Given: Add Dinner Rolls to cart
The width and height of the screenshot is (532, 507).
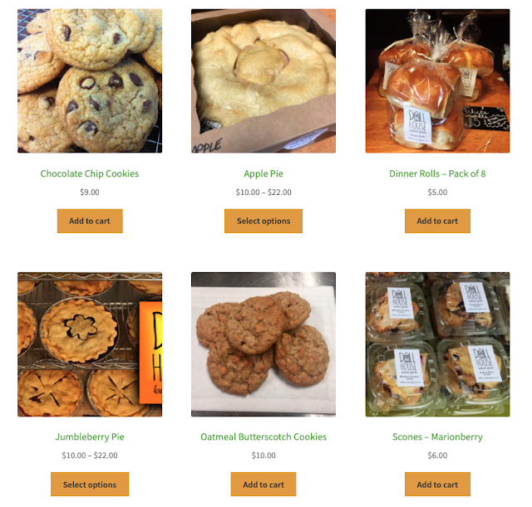Looking at the screenshot, I should point(438,222).
